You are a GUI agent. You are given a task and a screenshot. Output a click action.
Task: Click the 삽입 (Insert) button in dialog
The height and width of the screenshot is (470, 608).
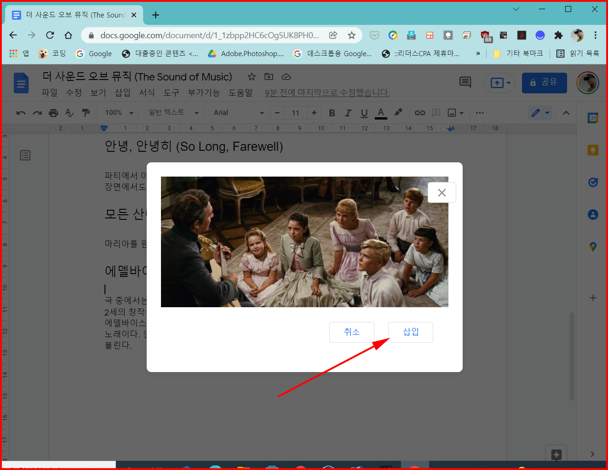click(x=411, y=332)
